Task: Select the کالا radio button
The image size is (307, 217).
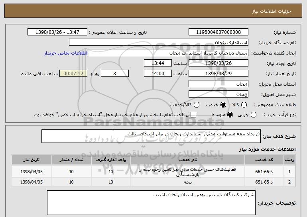Action: [244, 105]
